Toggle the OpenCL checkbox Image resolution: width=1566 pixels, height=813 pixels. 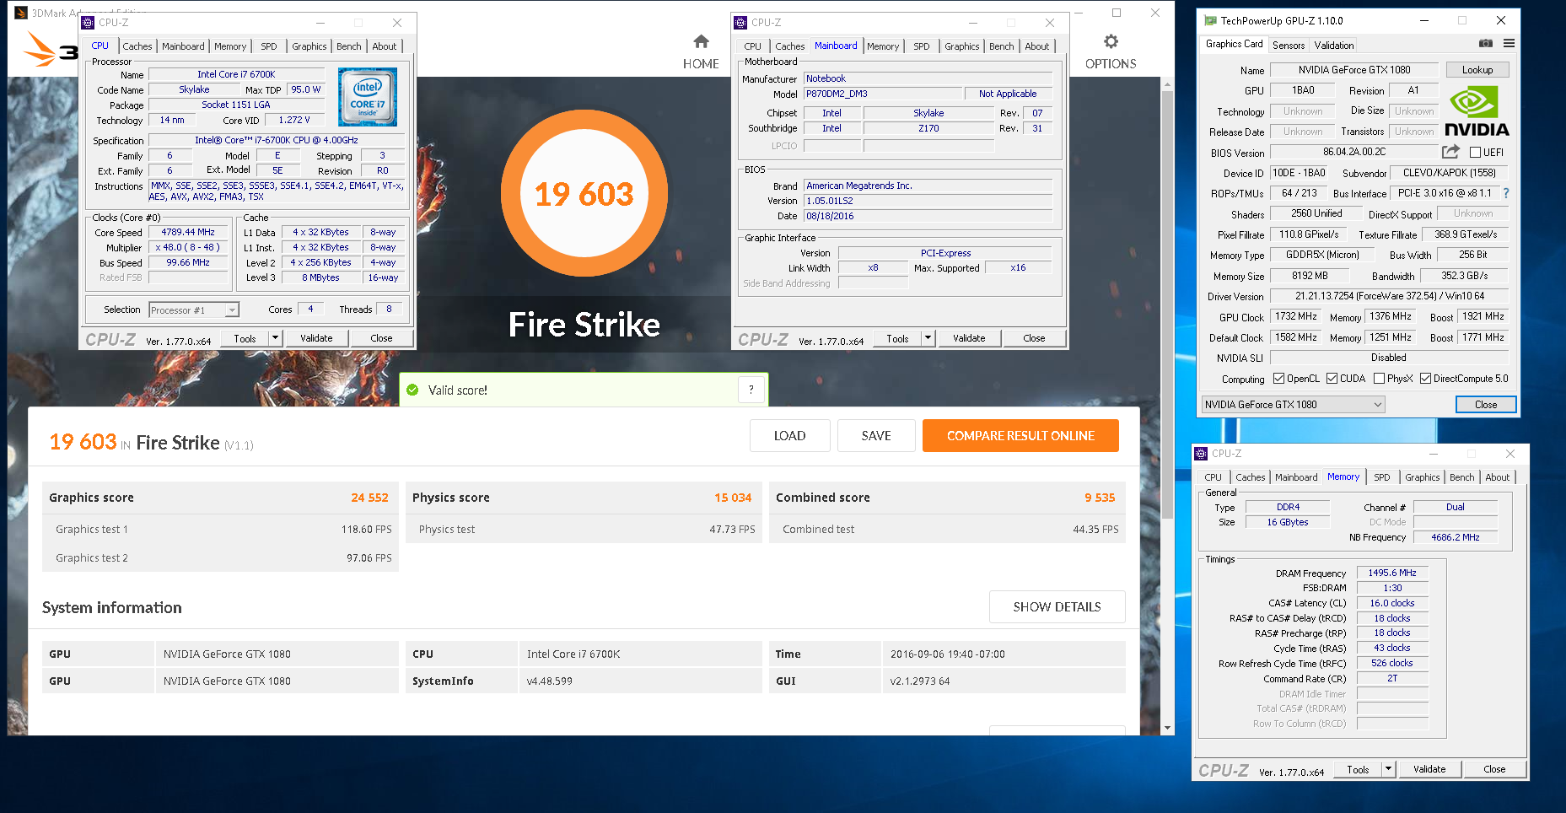pyautogui.click(x=1278, y=379)
